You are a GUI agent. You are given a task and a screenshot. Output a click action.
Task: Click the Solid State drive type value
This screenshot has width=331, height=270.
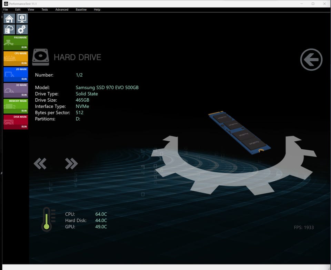87,94
